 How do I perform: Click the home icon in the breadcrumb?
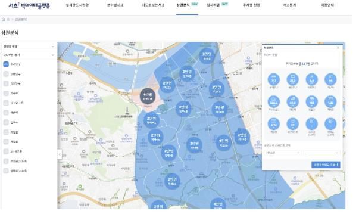tap(3, 20)
